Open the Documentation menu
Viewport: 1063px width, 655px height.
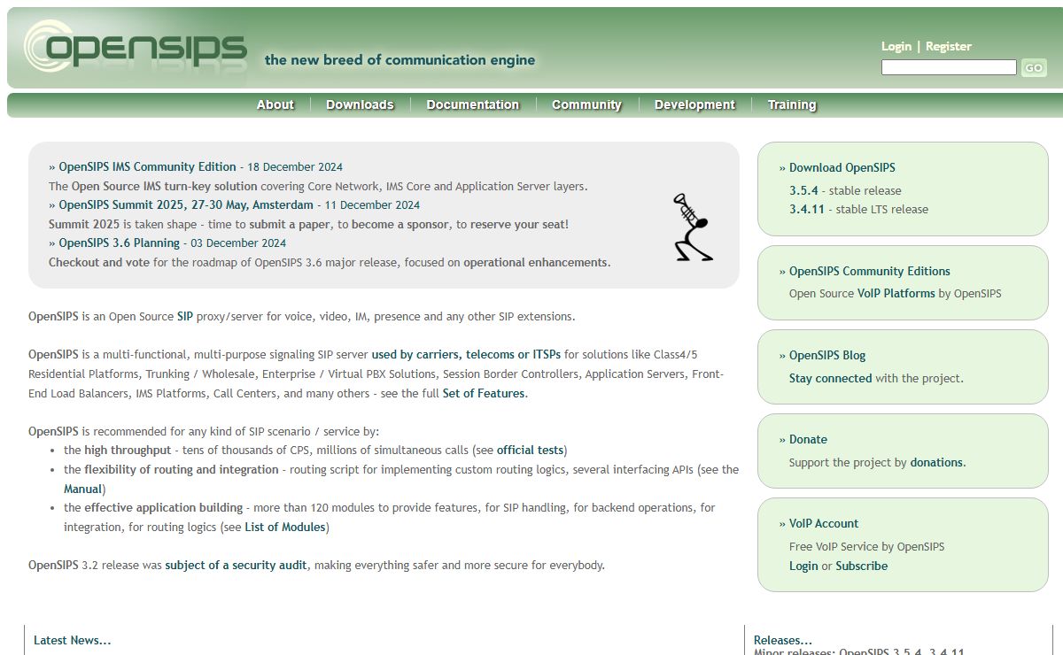[472, 104]
